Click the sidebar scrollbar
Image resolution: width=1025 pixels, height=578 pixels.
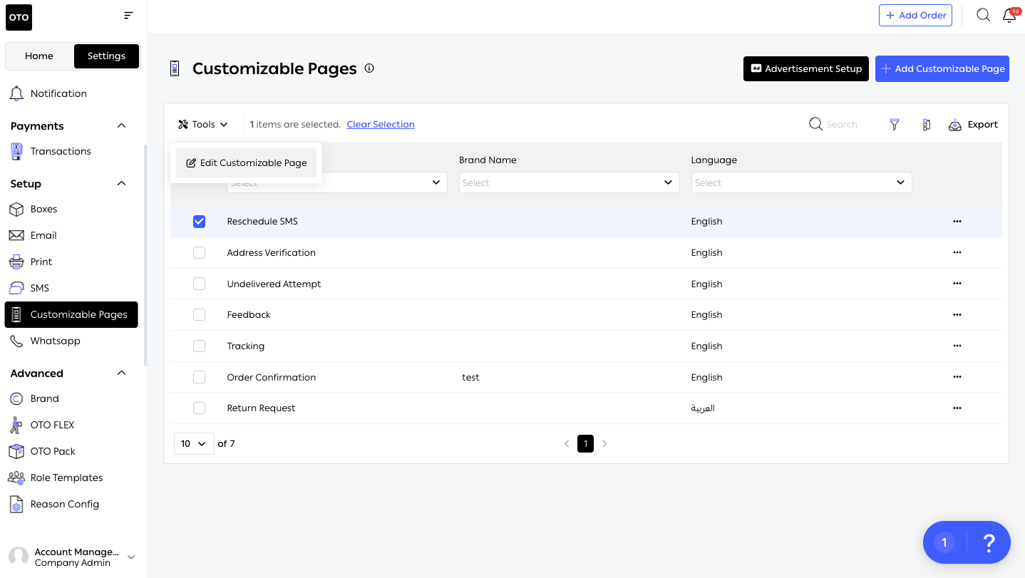(x=145, y=255)
